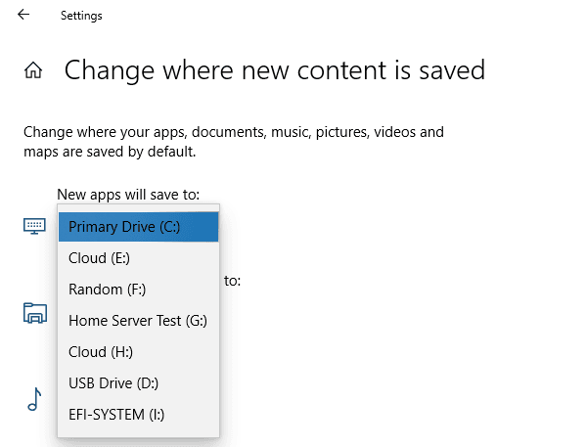Select USB Drive (D:) option
The height and width of the screenshot is (447, 587).
pyautogui.click(x=139, y=383)
